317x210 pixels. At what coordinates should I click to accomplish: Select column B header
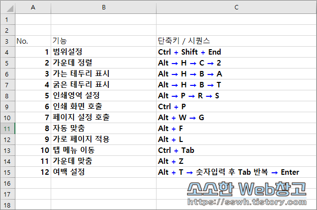(x=103, y=7)
